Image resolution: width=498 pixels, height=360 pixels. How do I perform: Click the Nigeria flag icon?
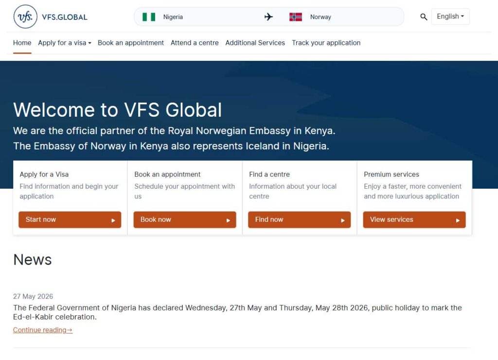[149, 17]
